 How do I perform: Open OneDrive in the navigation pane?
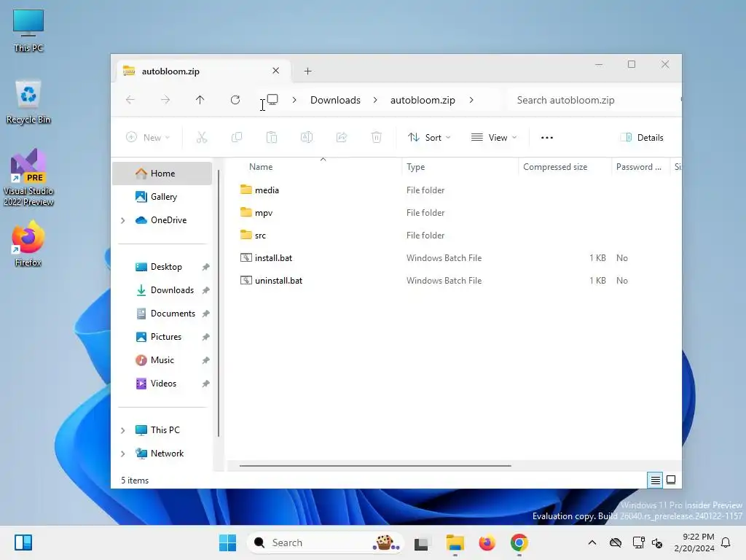(x=162, y=220)
